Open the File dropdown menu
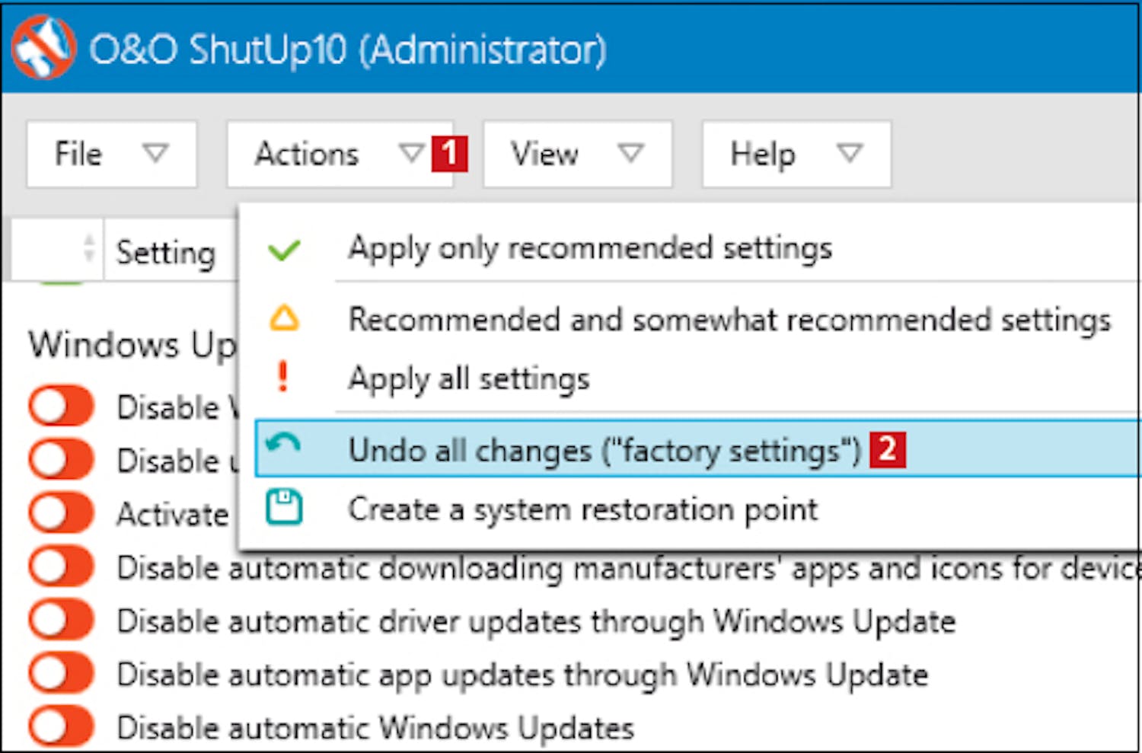Screen dimensions: 1142x753 pyautogui.click(x=111, y=154)
